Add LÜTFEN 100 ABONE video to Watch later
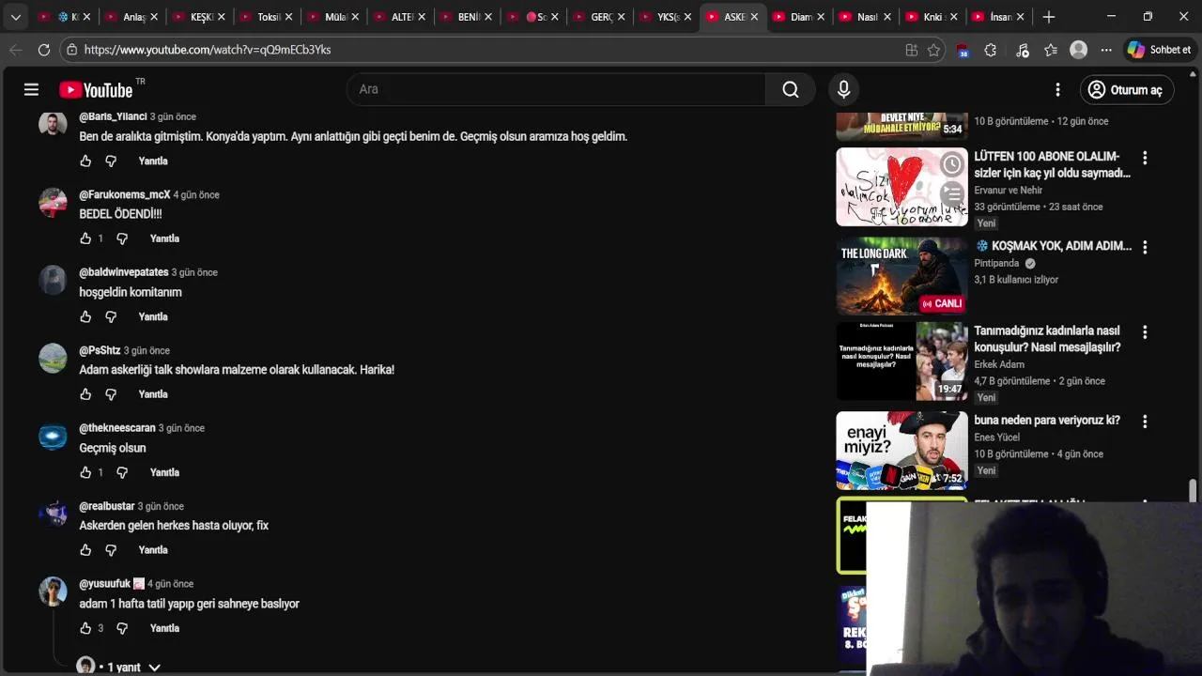The height and width of the screenshot is (676, 1202). point(951,165)
